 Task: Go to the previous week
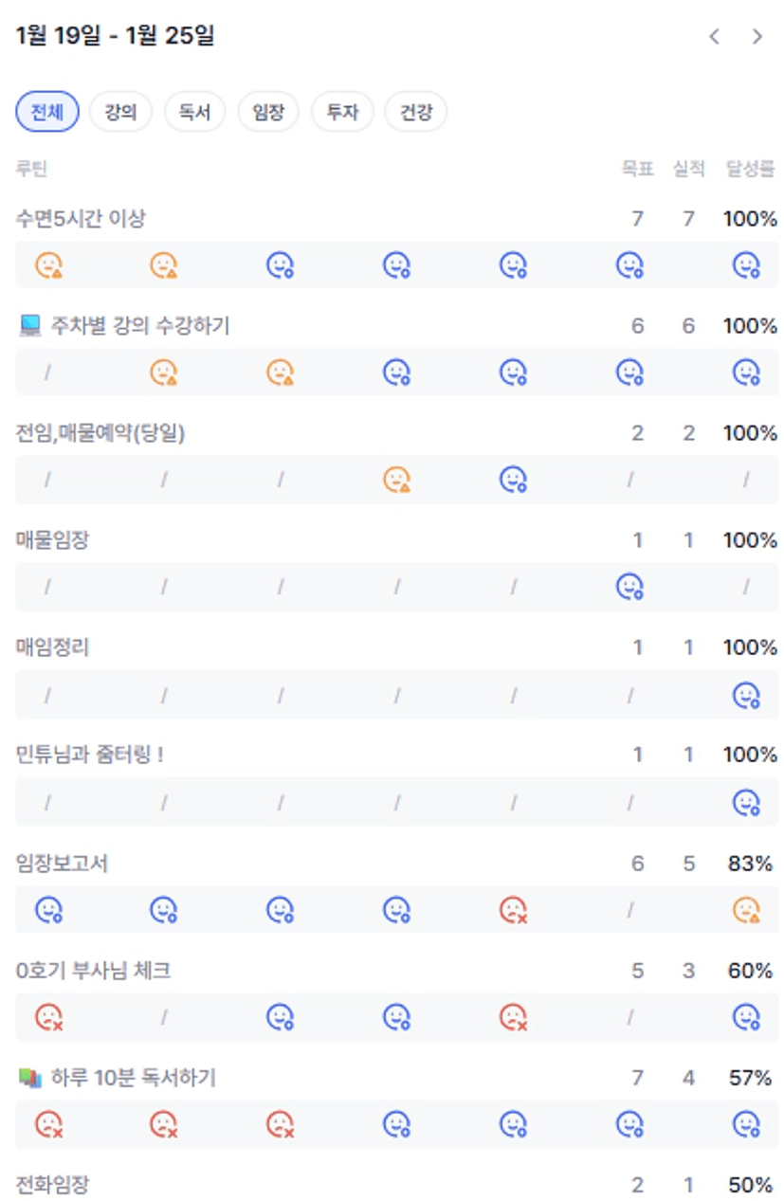click(x=715, y=37)
